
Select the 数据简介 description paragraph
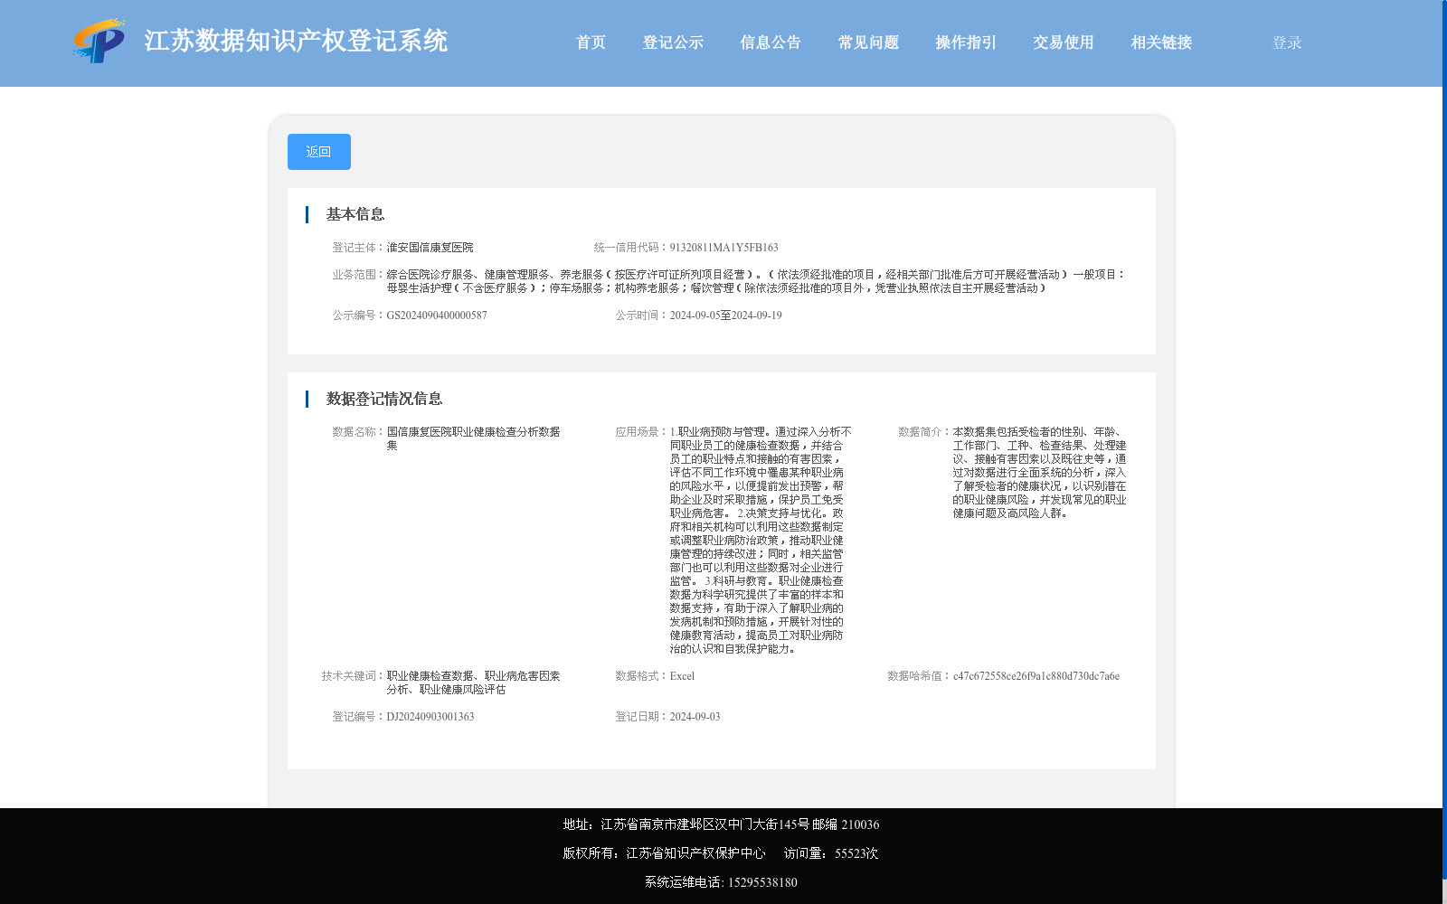pyautogui.click(x=1039, y=473)
